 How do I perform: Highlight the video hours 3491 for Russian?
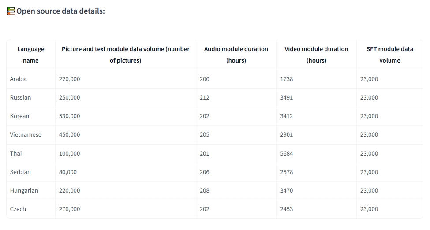coord(287,97)
